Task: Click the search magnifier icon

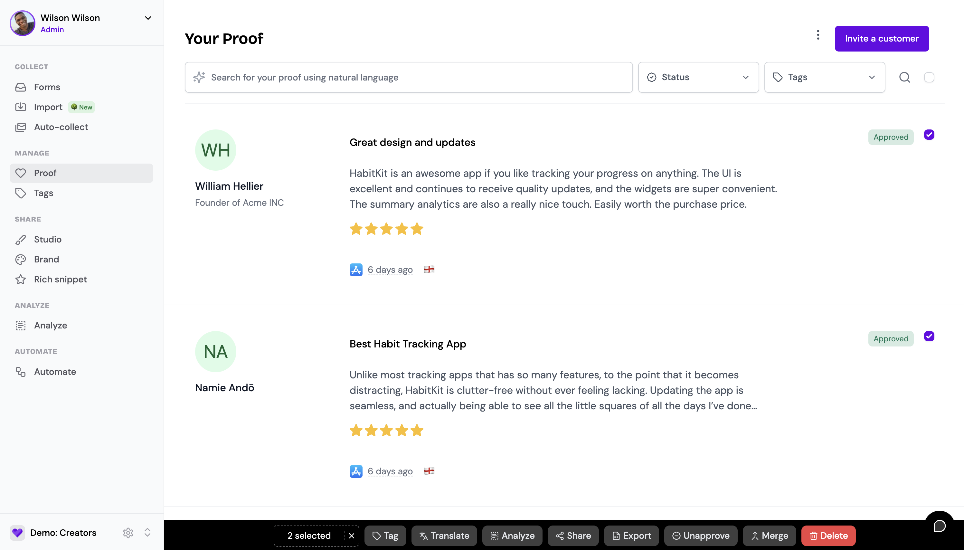Action: point(904,77)
